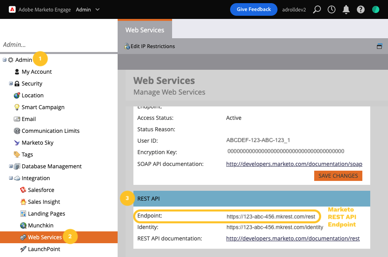Viewport: 388px width, 257px height.
Task: Open recent history clock icon
Action: pos(332,9)
